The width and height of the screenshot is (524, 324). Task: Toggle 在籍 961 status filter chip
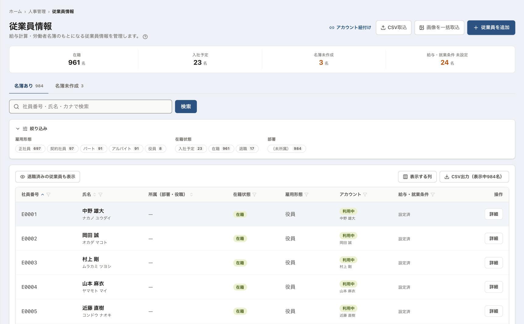[221, 149]
